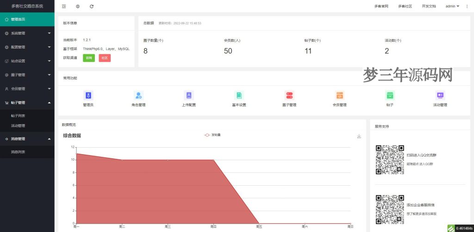Open the 活动管理 shortcut icon
Image resolution: width=474 pixels, height=232 pixels.
click(440, 95)
